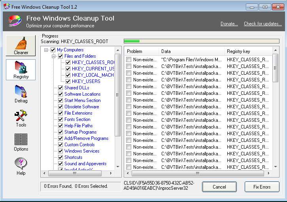Click the title bar application icon

coord(6,6)
